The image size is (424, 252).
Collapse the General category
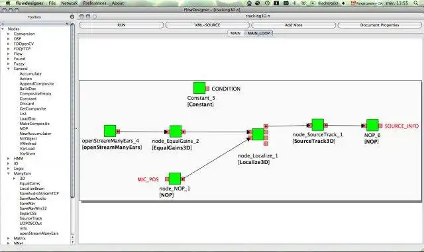pos(9,69)
